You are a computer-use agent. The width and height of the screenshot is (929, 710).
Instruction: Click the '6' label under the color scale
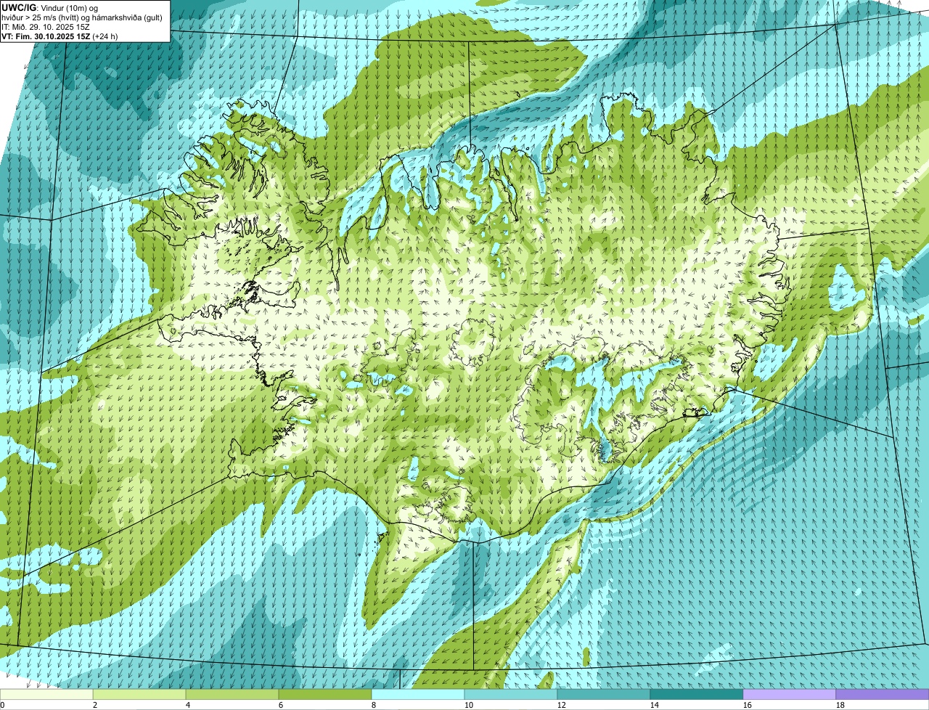point(281,705)
